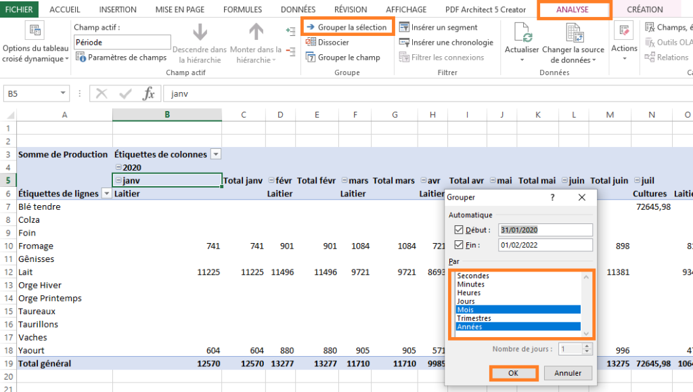Select Mois in the Par list
This screenshot has width=693, height=392.
point(518,309)
